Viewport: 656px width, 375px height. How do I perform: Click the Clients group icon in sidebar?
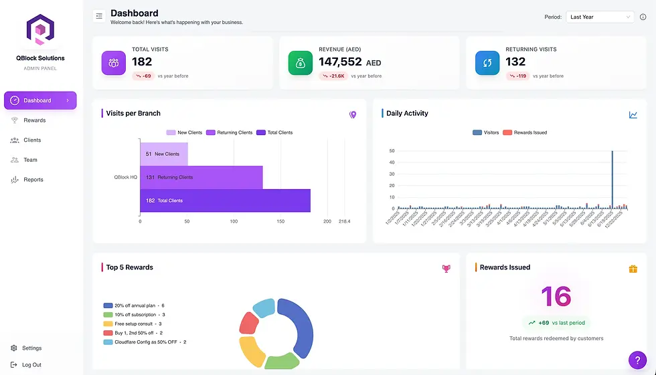click(x=15, y=140)
